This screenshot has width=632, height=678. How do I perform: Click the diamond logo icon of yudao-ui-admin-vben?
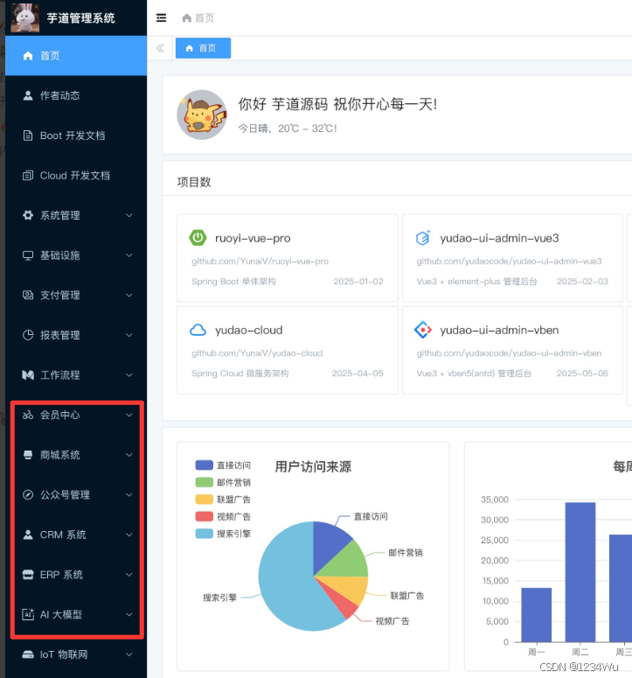click(423, 330)
